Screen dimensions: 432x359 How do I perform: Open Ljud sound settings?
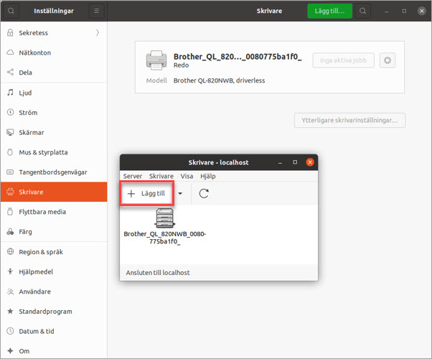click(25, 93)
